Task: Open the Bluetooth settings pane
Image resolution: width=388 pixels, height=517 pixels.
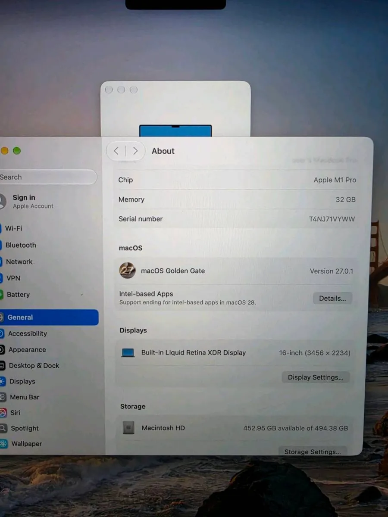Action: [x=21, y=245]
